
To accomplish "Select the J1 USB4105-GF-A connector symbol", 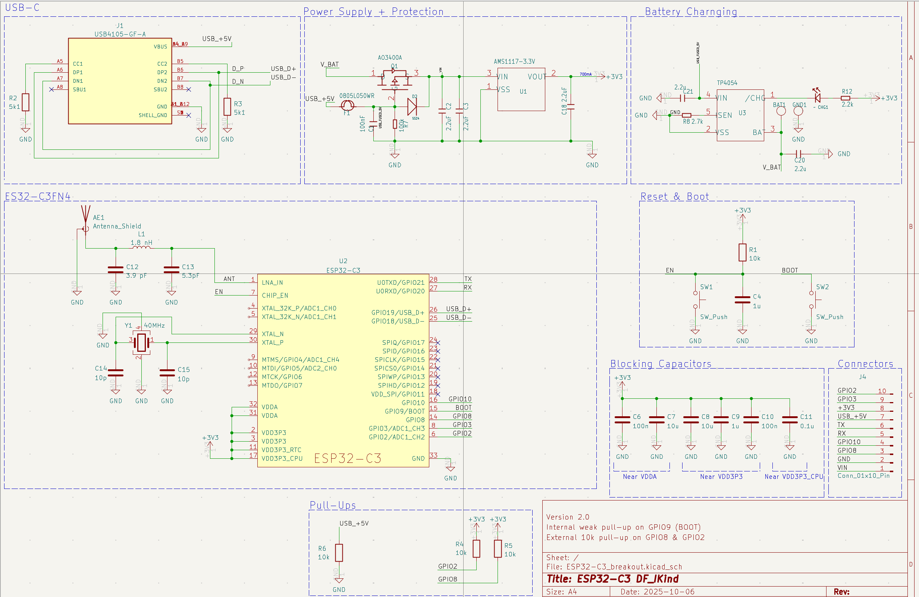I will [x=120, y=80].
